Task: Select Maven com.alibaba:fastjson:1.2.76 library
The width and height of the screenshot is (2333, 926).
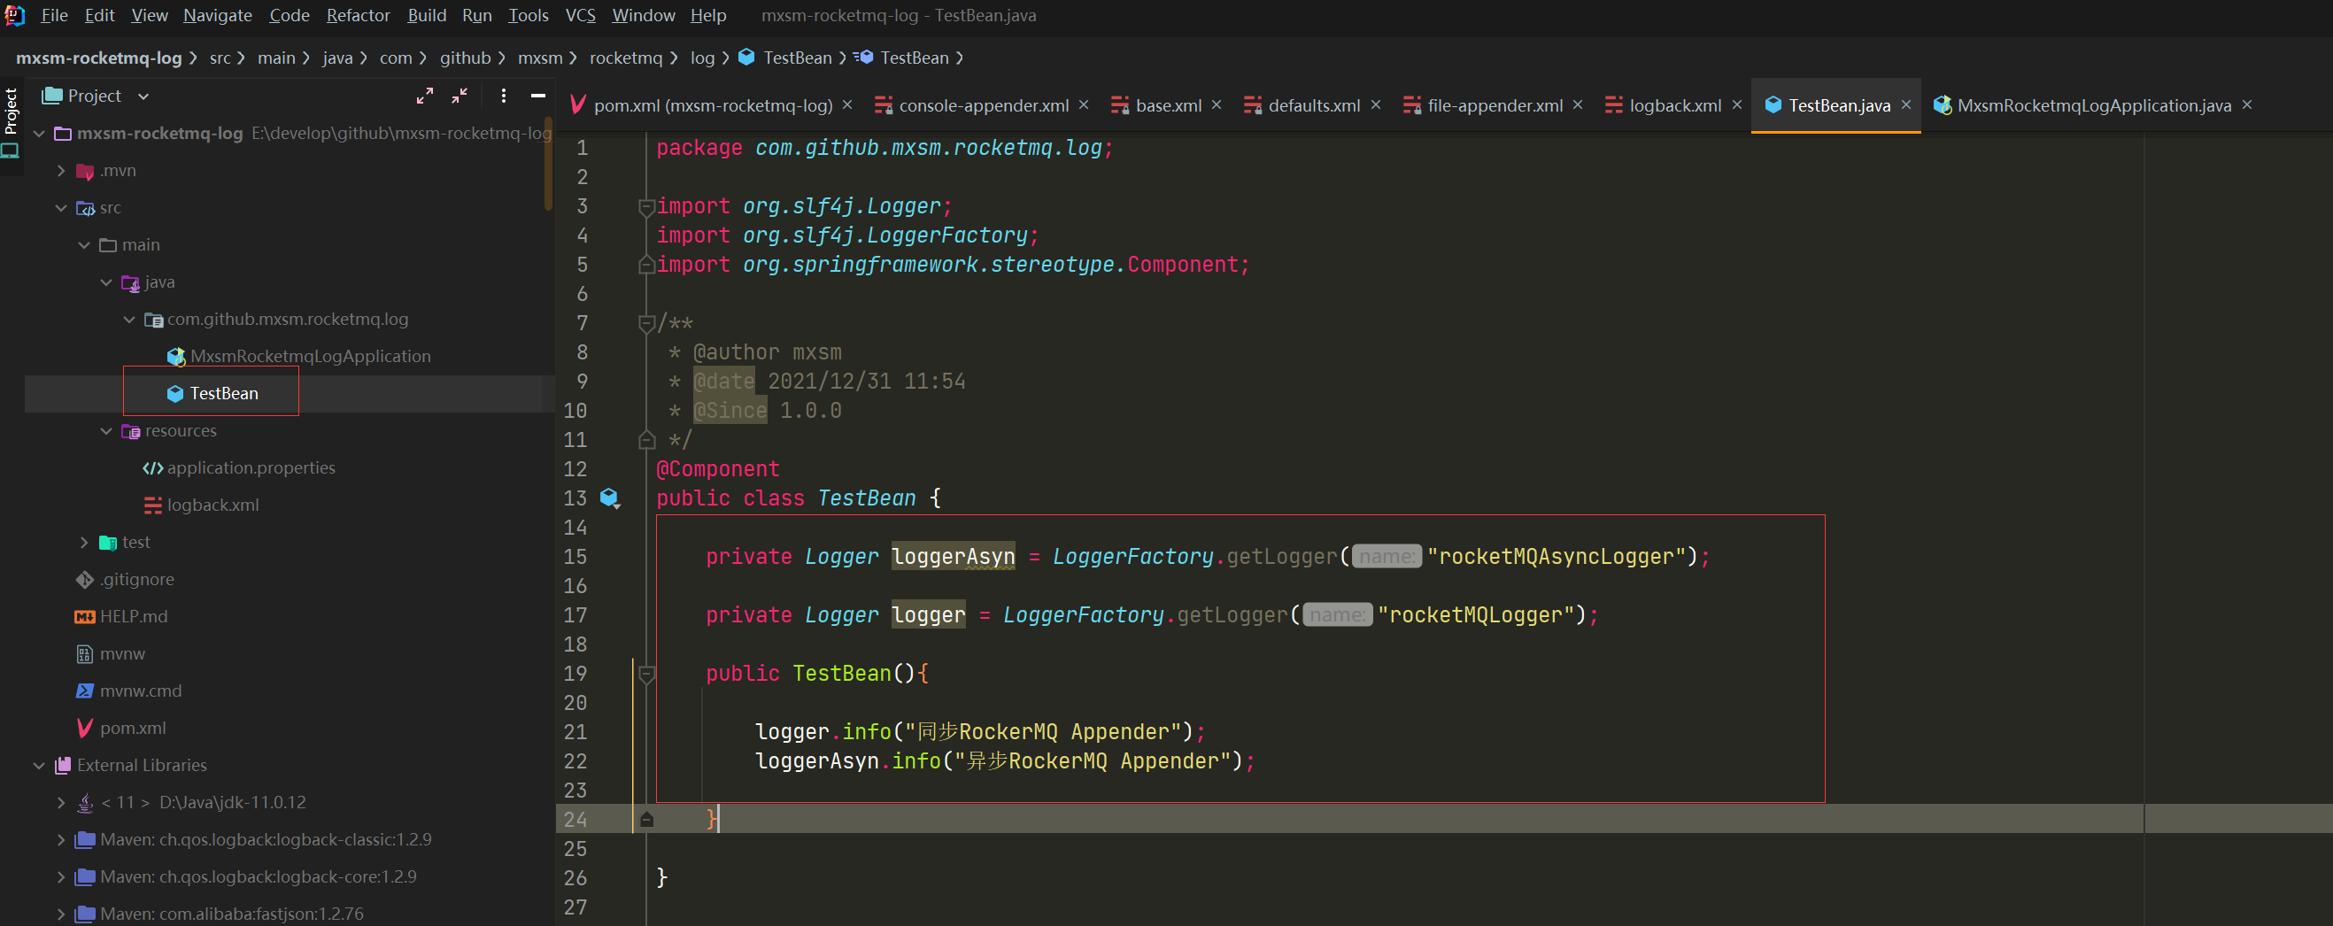Action: [232, 914]
